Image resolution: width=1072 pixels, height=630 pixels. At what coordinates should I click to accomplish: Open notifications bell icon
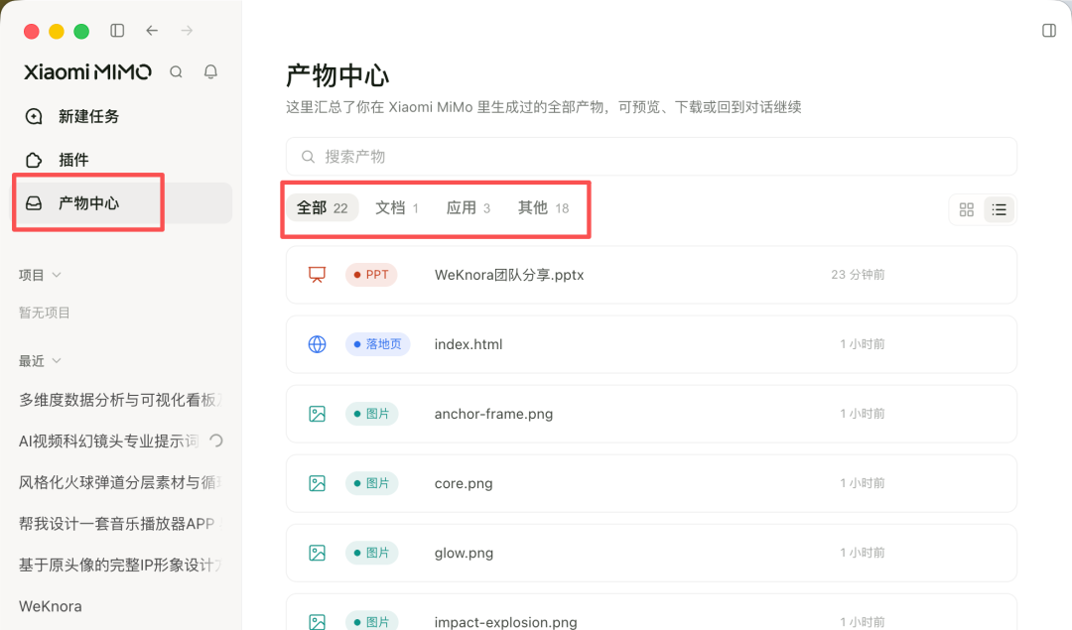coord(210,71)
